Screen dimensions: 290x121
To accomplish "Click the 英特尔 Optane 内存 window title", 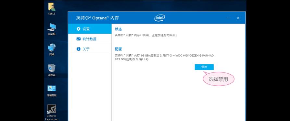I will click(97, 18).
